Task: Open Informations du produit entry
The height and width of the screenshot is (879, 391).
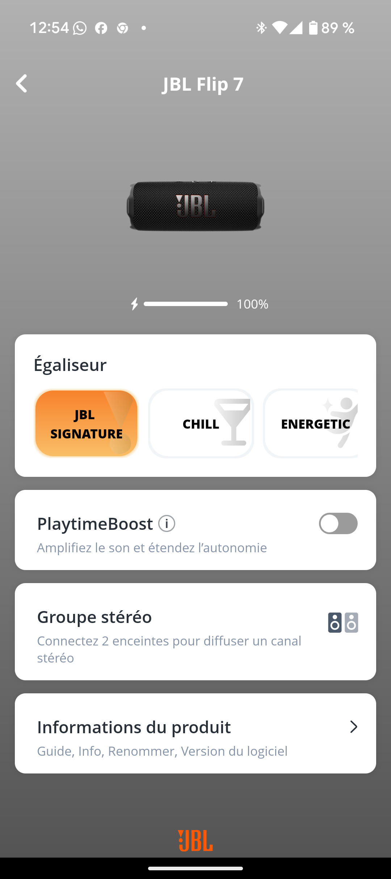Action: (195, 733)
